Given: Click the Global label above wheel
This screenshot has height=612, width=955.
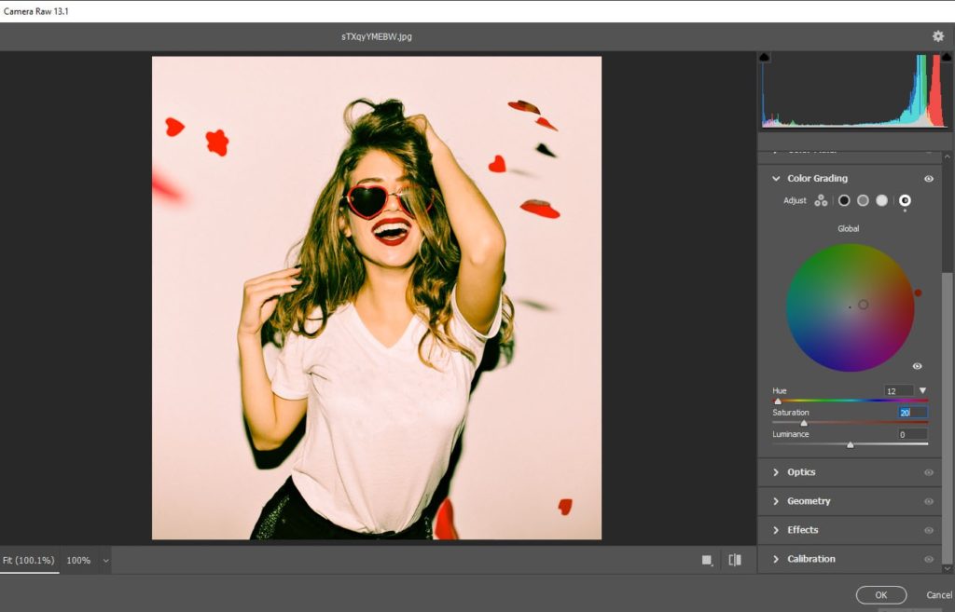Looking at the screenshot, I should (849, 229).
